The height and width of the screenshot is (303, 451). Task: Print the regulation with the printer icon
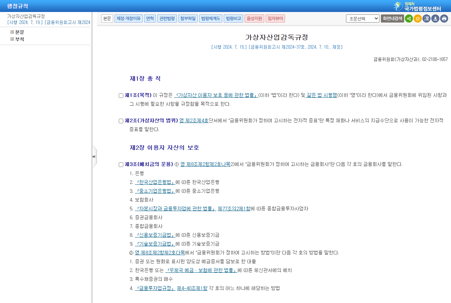click(444, 19)
